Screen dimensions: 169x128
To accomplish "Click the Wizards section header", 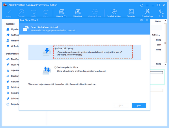I will 10,24.
